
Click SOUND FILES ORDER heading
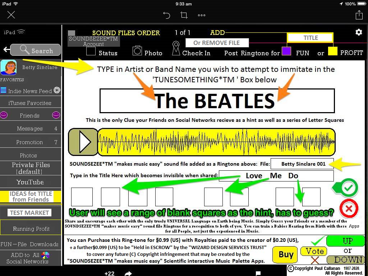(126, 33)
